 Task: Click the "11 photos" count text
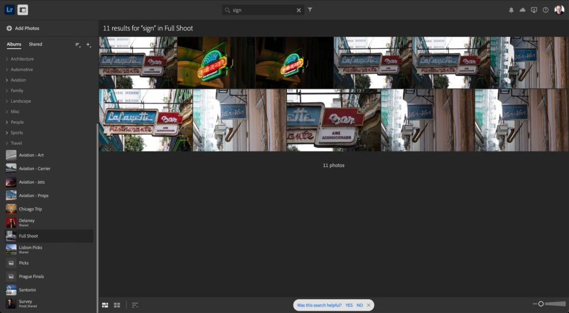tap(333, 165)
